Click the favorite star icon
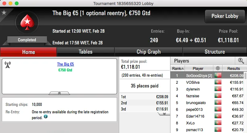This screenshot has width=247, height=133. click(4, 13)
